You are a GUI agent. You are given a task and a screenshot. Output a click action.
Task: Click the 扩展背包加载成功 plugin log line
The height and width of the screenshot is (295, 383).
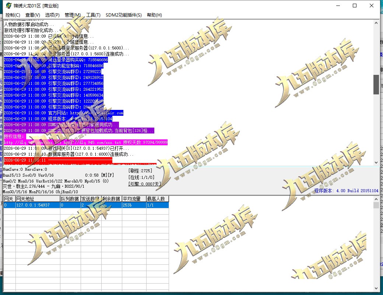pyautogui.click(x=79, y=131)
